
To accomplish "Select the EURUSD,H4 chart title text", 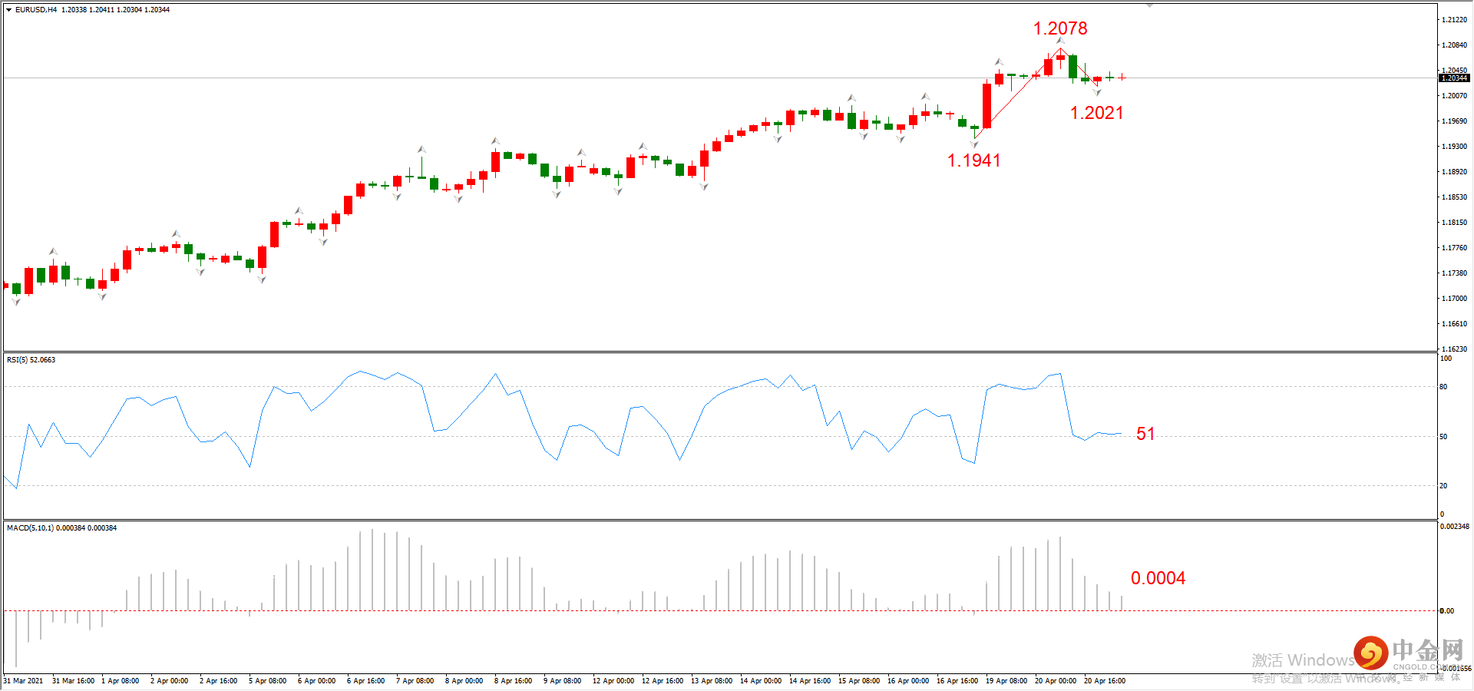I will (x=36, y=10).
